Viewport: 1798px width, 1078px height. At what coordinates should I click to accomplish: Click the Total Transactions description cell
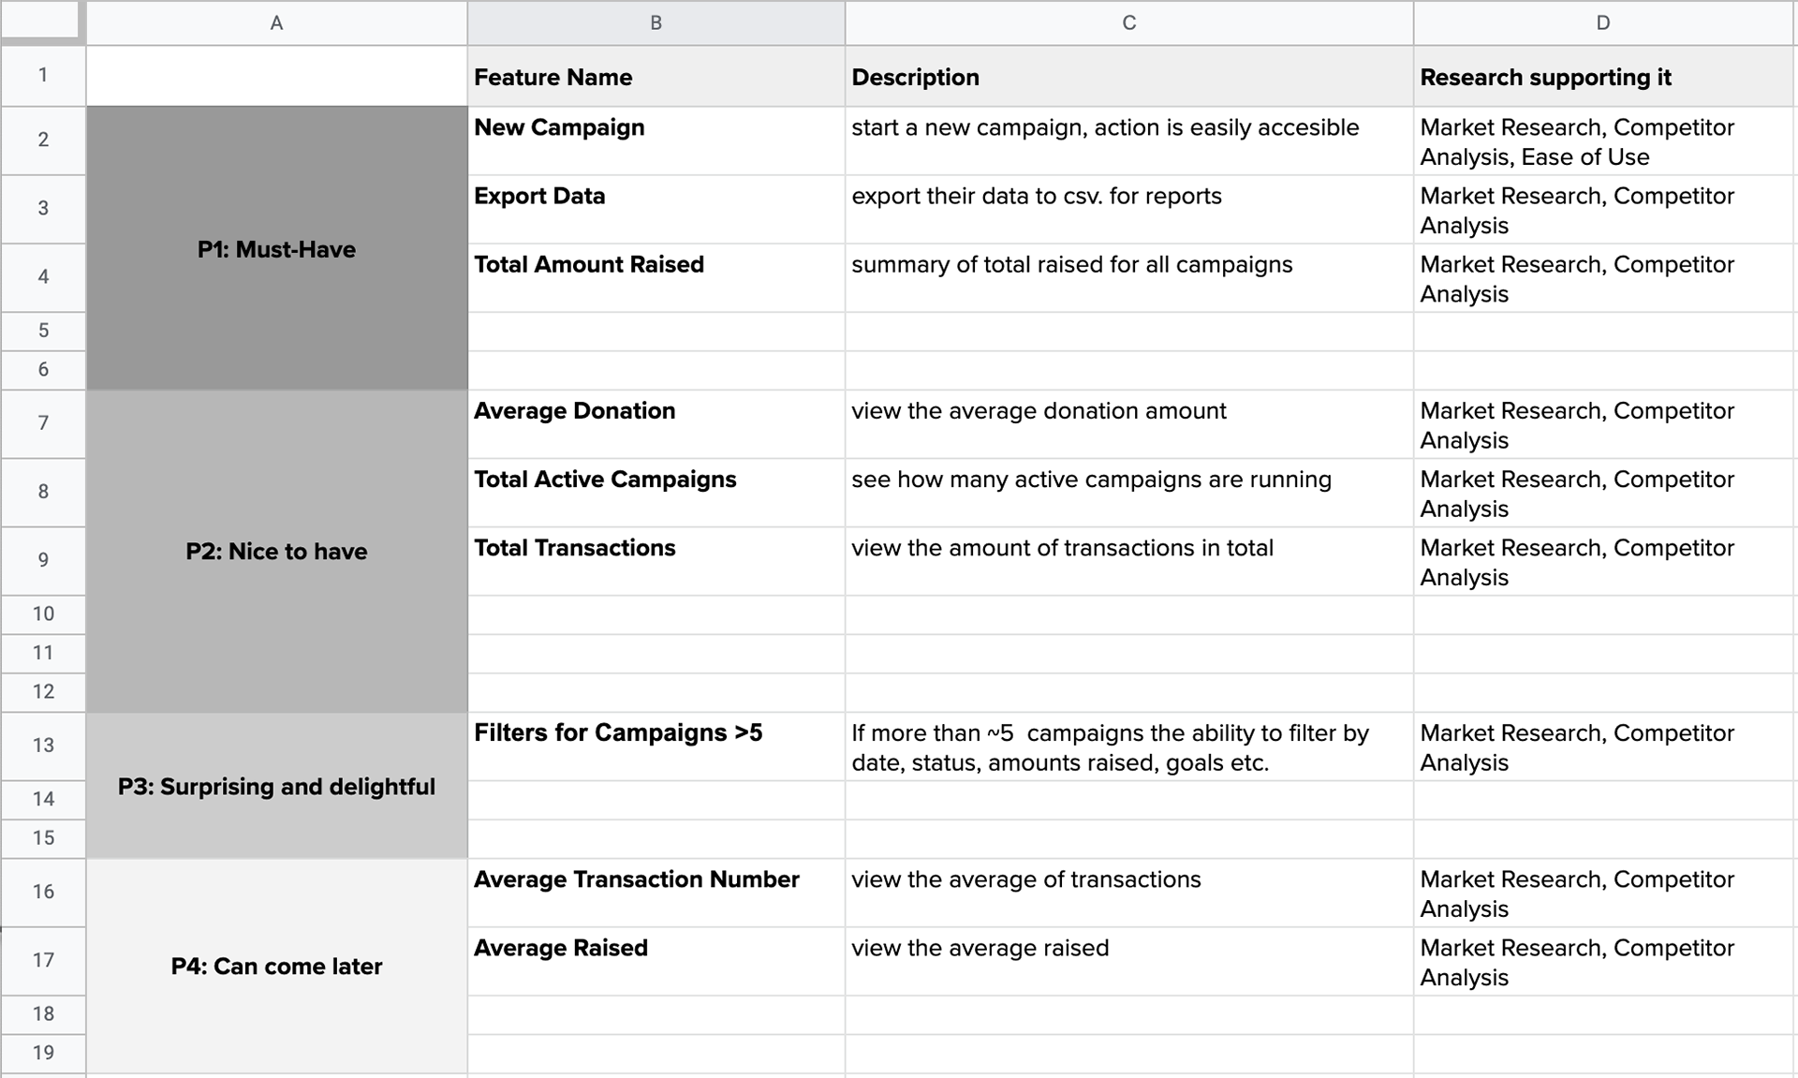click(1129, 561)
